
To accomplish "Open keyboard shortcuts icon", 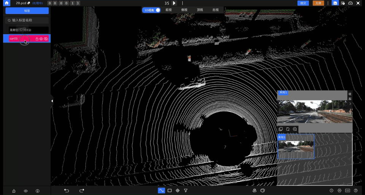I will click(x=348, y=190).
